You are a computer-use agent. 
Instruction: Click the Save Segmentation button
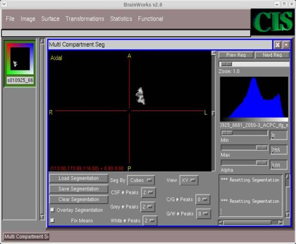[79, 189]
